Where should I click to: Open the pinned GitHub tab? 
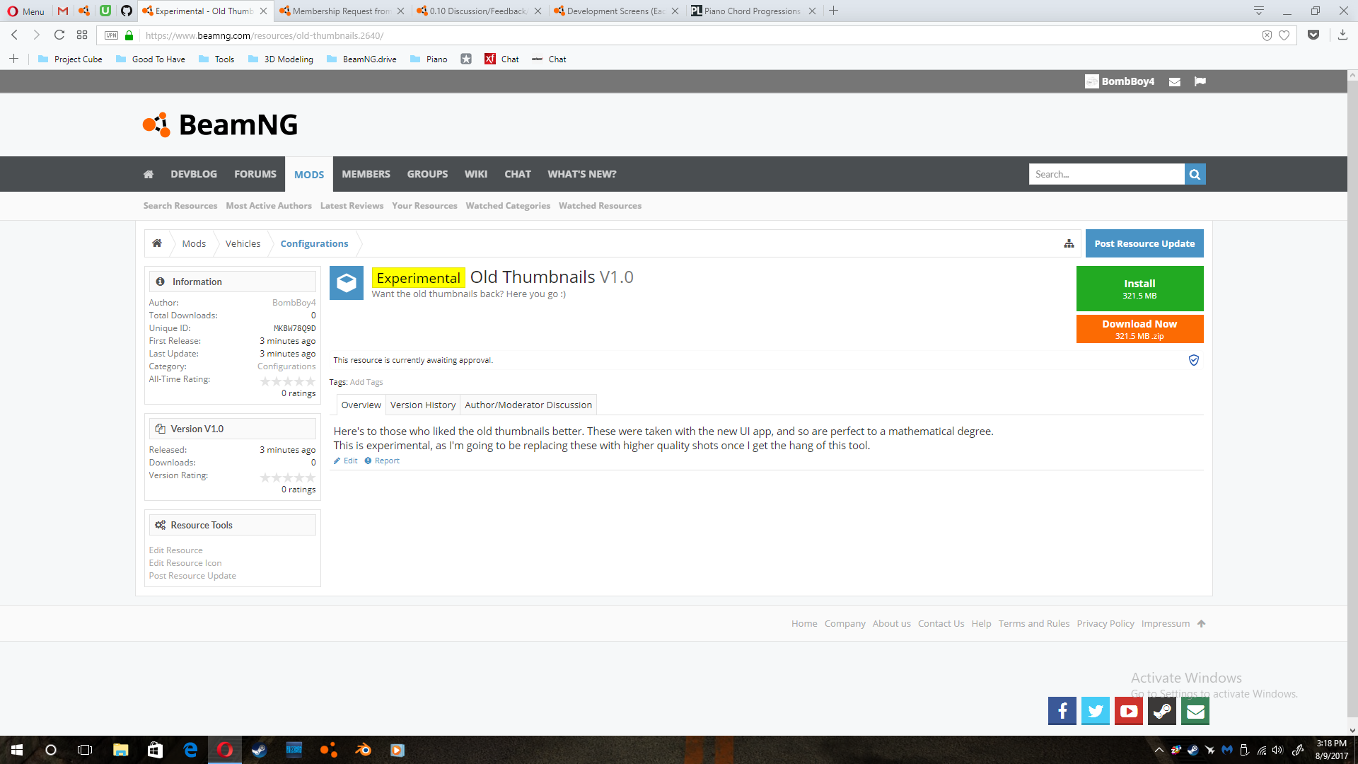[127, 11]
